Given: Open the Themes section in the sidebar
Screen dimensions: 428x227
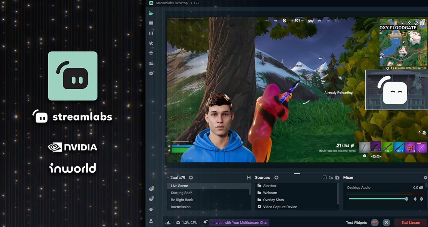Looking at the screenshot, I should (x=151, y=23).
